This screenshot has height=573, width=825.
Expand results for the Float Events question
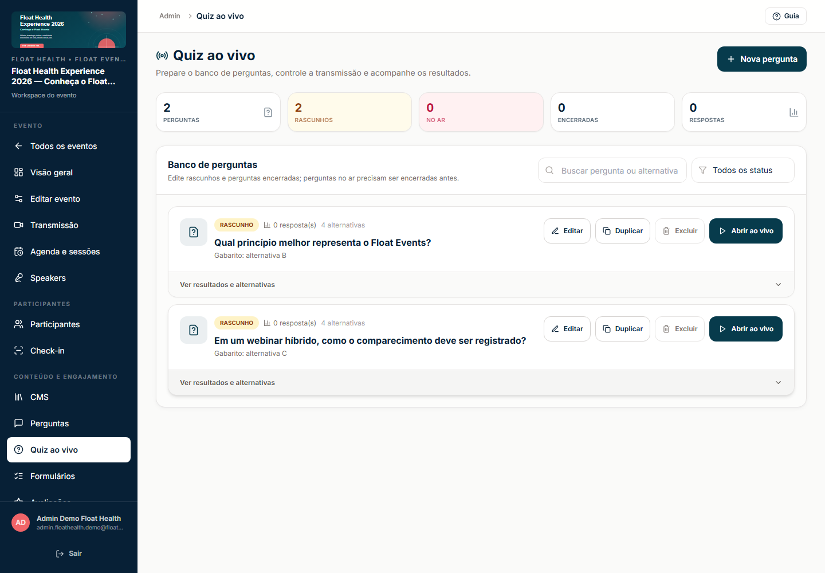coord(481,285)
